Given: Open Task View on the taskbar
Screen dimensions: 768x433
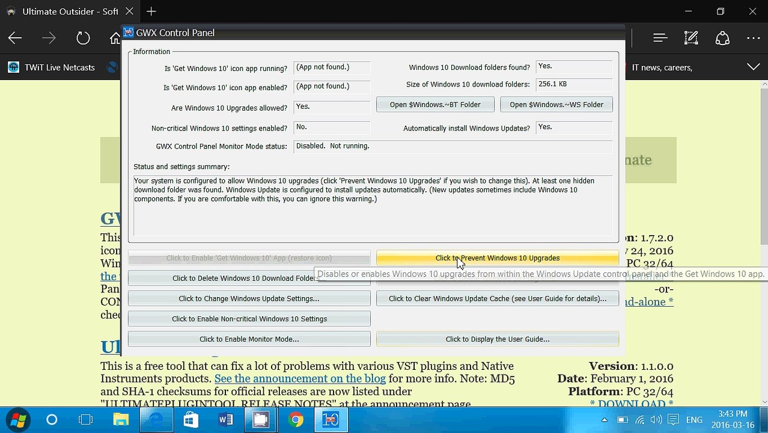Looking at the screenshot, I should 86,420.
